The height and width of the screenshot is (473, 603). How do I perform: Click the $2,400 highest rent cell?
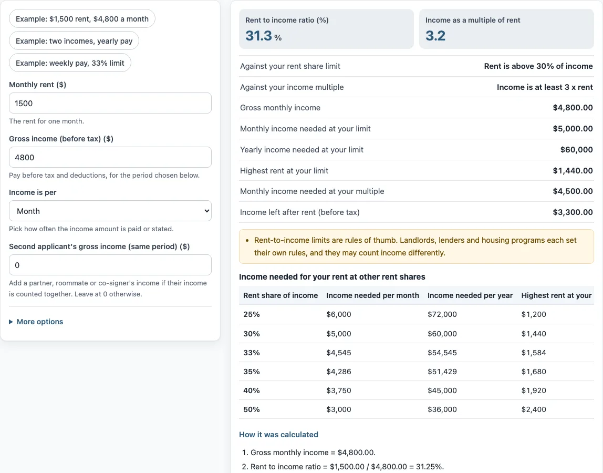click(534, 409)
